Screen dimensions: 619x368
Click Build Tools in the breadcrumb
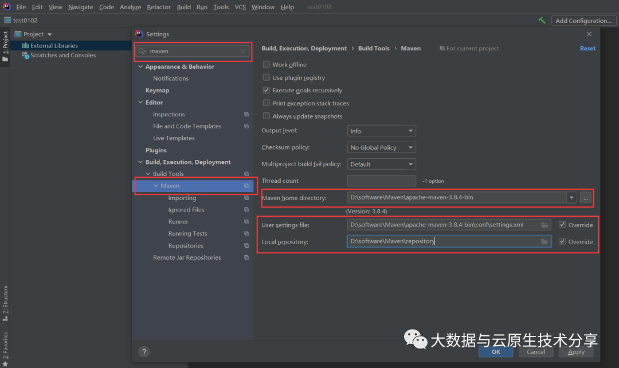[374, 48]
